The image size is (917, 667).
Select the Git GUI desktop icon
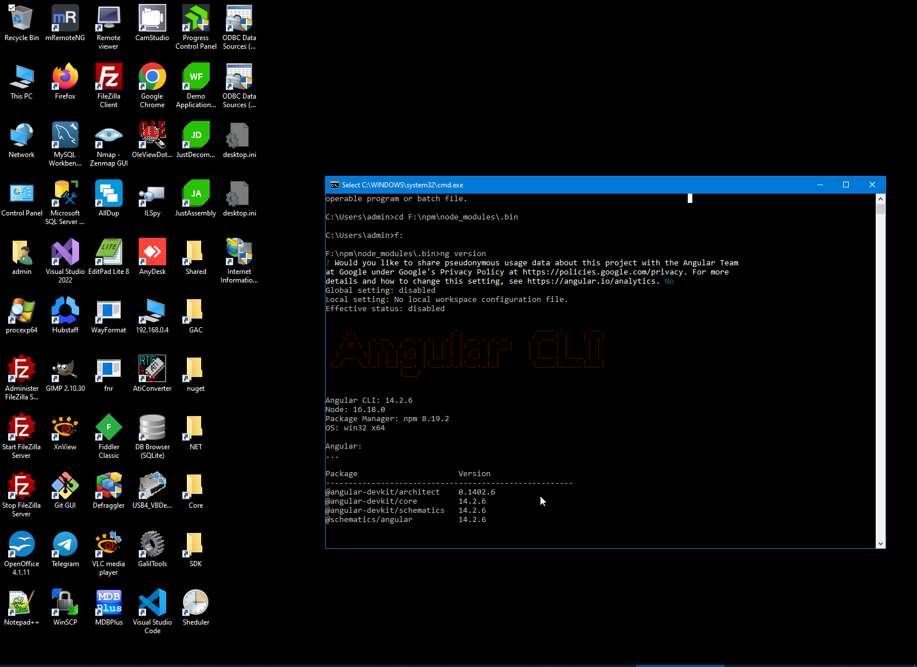(65, 491)
